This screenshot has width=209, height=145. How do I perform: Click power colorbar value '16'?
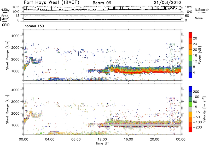195,55
